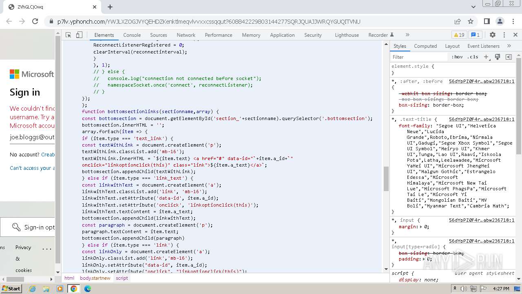Click the joe.bloggs email field

(x=32, y=137)
